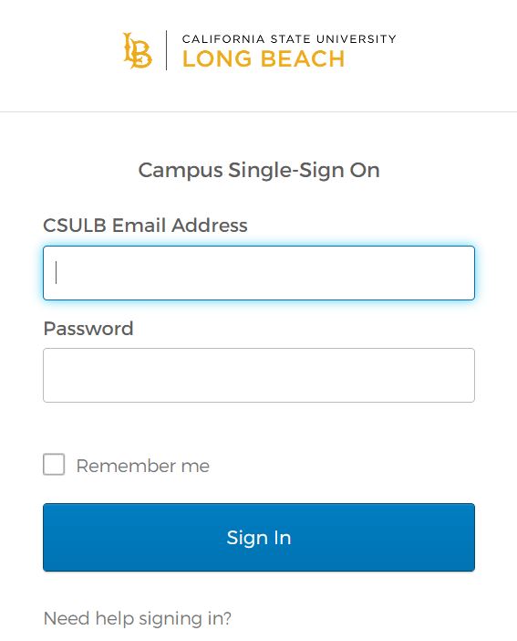This screenshot has width=517, height=641.
Task: Click the California State University header text
Action: [289, 39]
